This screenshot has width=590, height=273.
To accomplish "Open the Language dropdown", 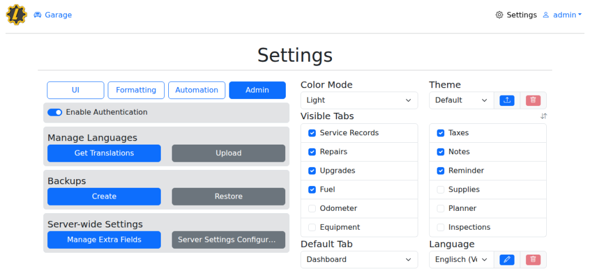I will click(462, 259).
